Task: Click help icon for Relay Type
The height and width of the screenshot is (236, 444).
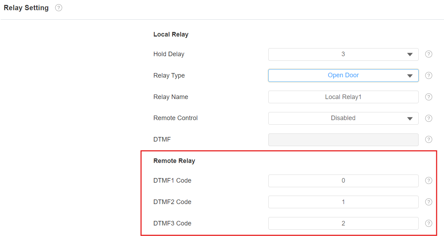Action: pyautogui.click(x=429, y=76)
